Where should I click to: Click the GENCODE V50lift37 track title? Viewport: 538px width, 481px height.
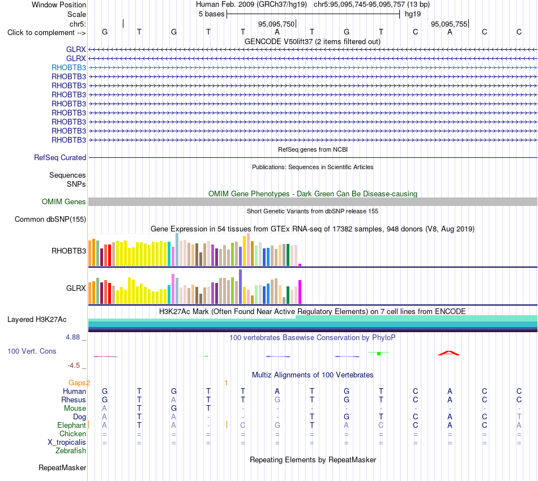[x=312, y=41]
